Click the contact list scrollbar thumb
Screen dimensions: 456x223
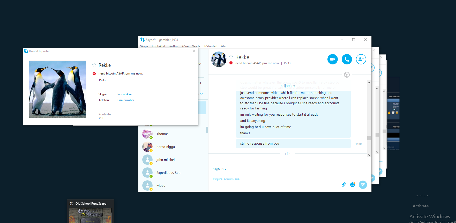(207, 130)
